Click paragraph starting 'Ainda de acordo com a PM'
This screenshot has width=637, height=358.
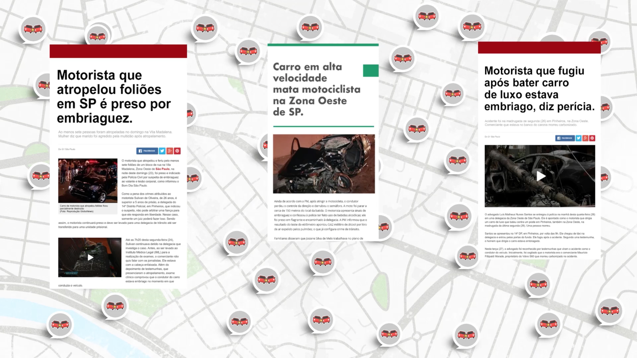(x=320, y=215)
